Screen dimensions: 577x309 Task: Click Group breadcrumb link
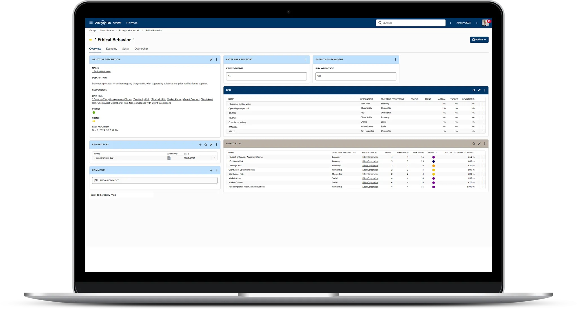[92, 30]
